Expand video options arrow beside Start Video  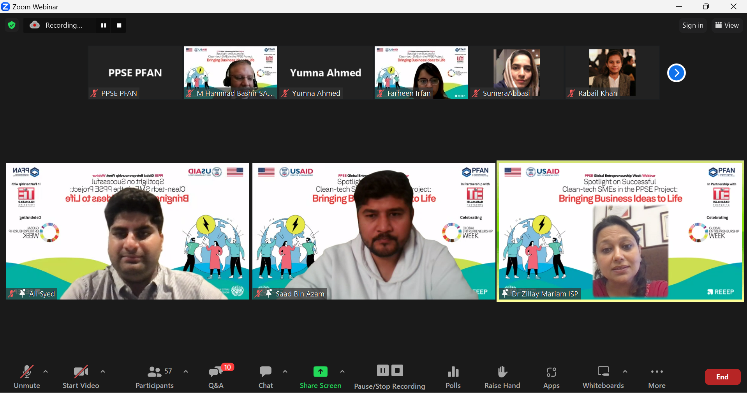[103, 372]
